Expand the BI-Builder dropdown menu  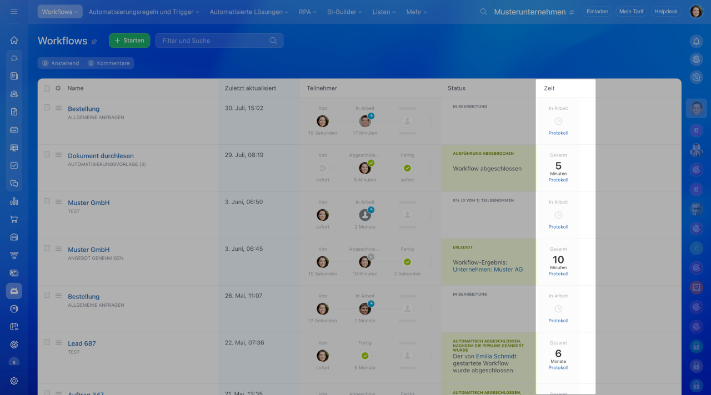coord(344,12)
